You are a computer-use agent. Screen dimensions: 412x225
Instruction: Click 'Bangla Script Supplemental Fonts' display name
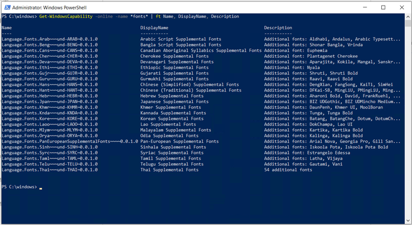pyautogui.click(x=181, y=45)
